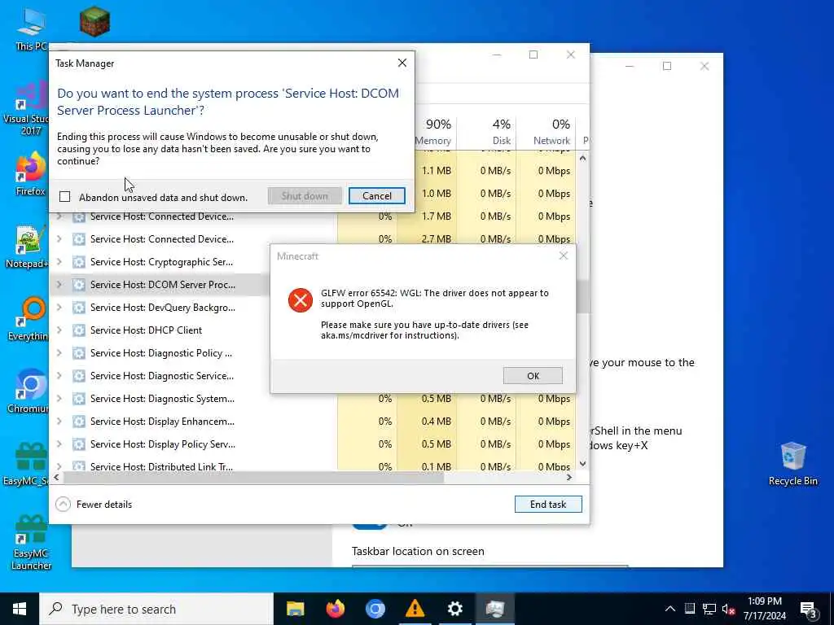Open Chromium desktop shortcut
834x625 pixels.
point(29,391)
